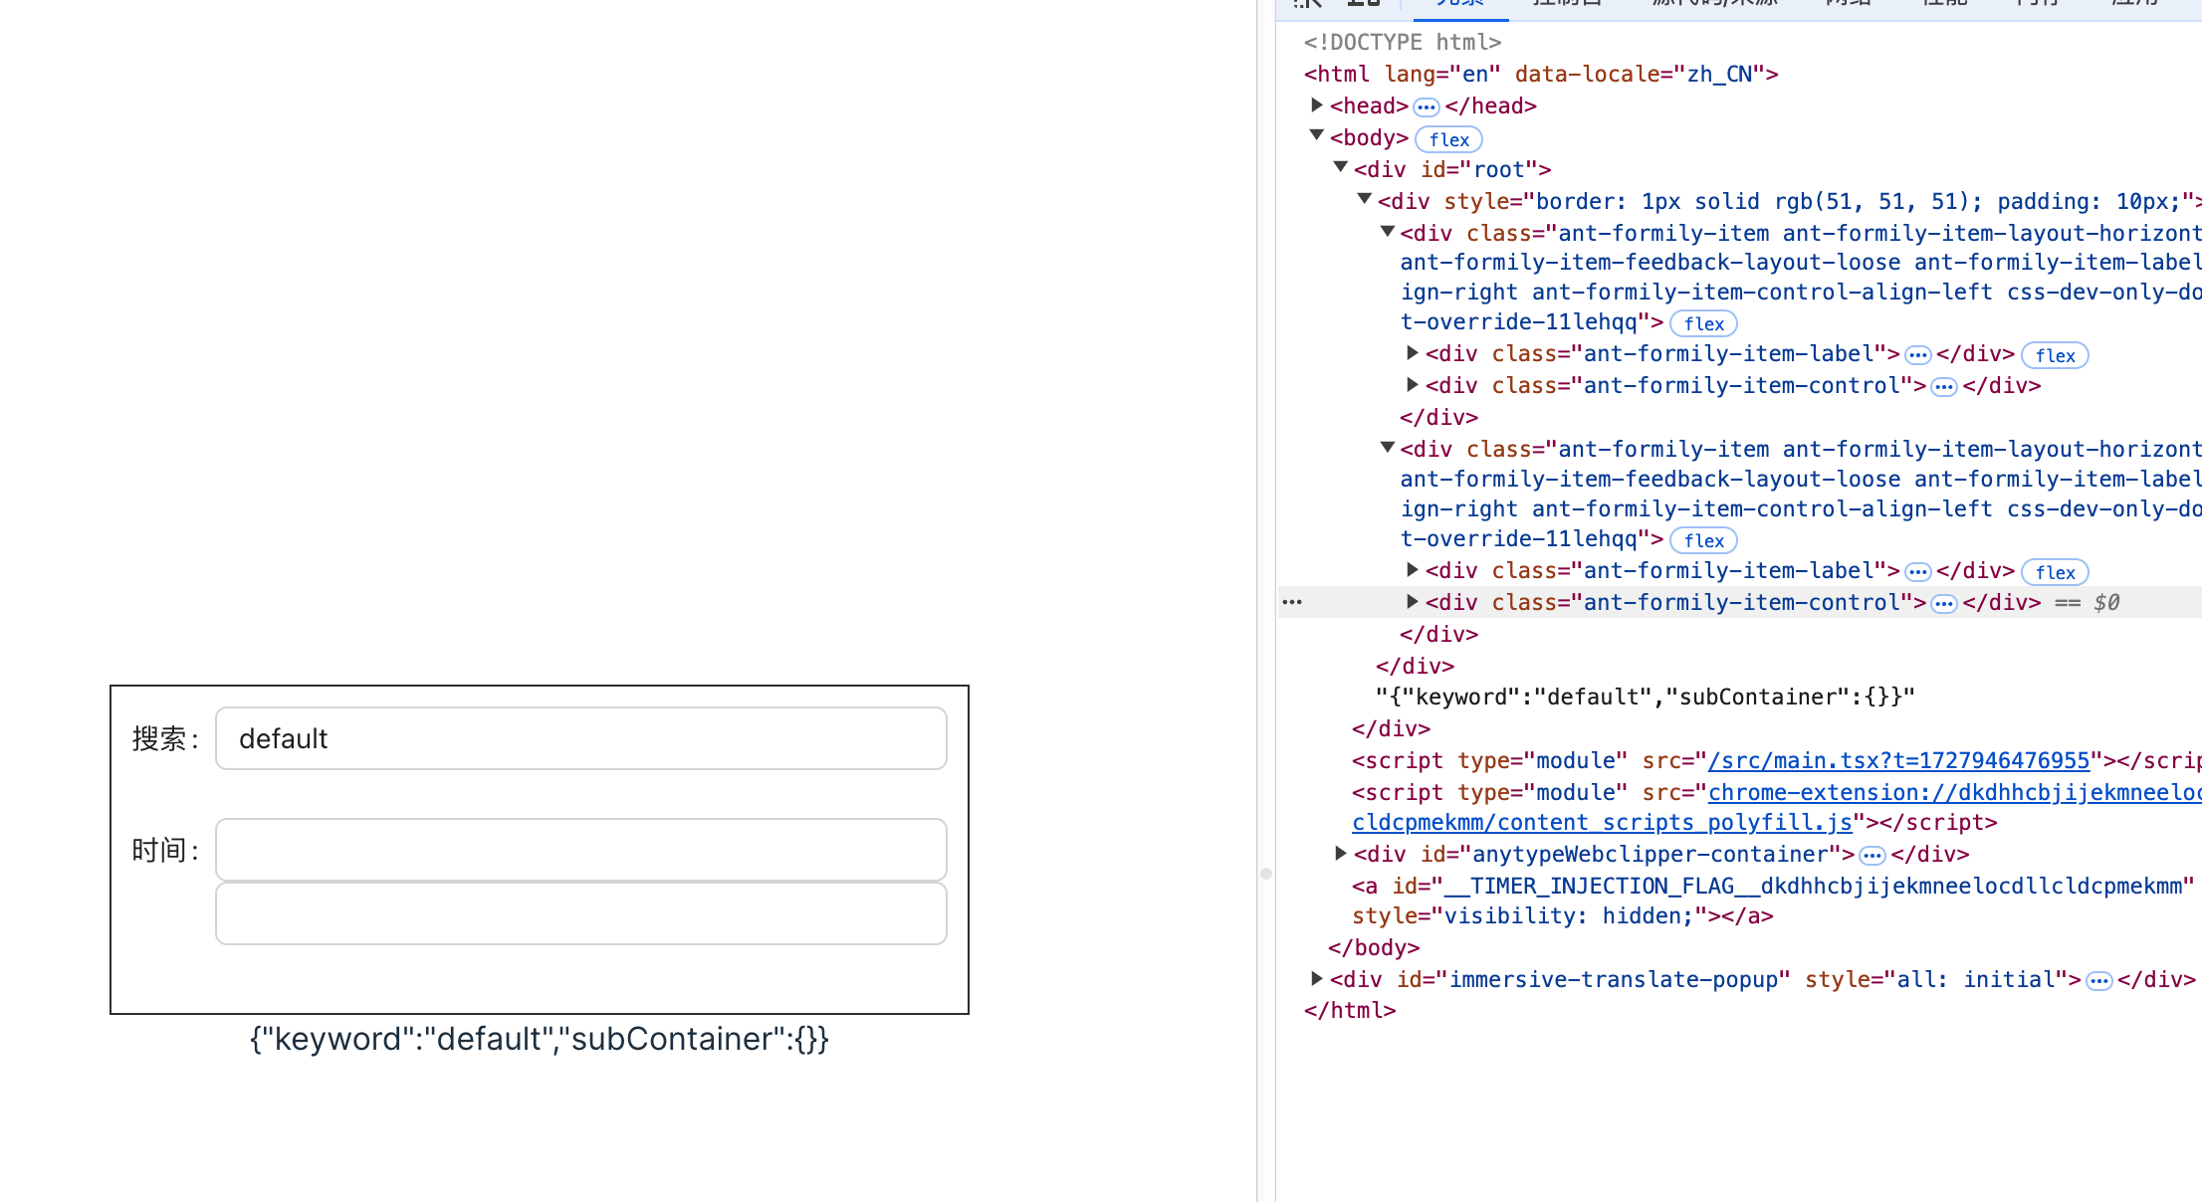Image resolution: width=2202 pixels, height=1202 pixels.
Task: Focus the second input below 时间
Action: click(581, 913)
